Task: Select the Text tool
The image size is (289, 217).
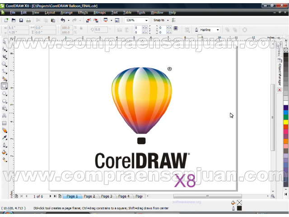Action: [5, 116]
